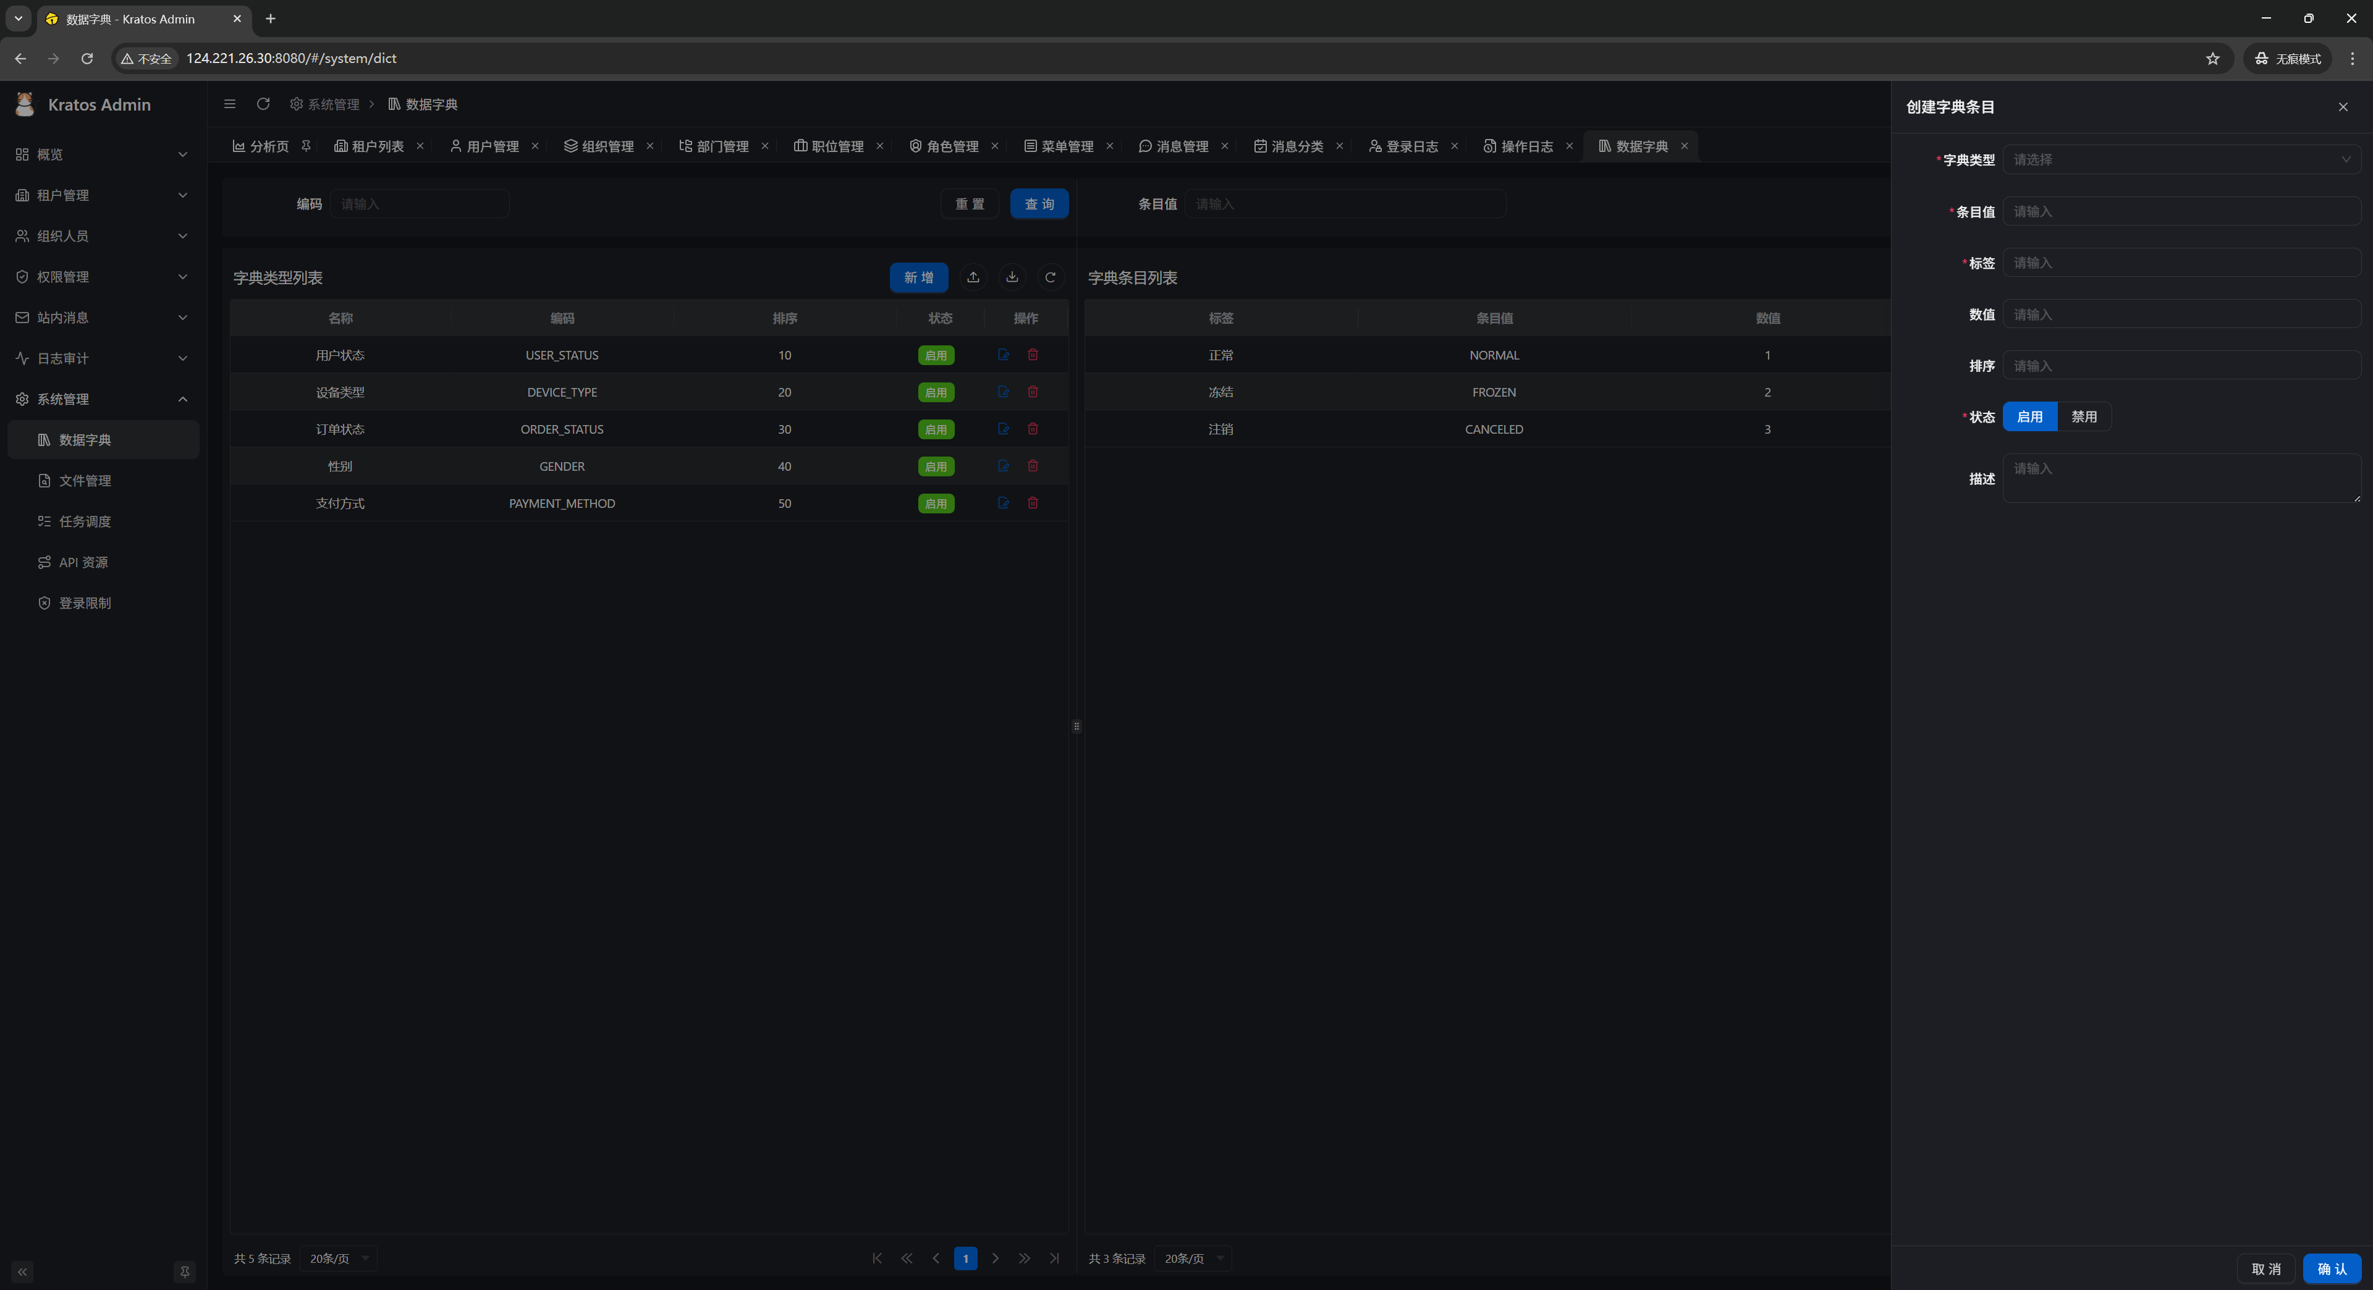Click the 新增 button
This screenshot has width=2373, height=1290.
(918, 277)
